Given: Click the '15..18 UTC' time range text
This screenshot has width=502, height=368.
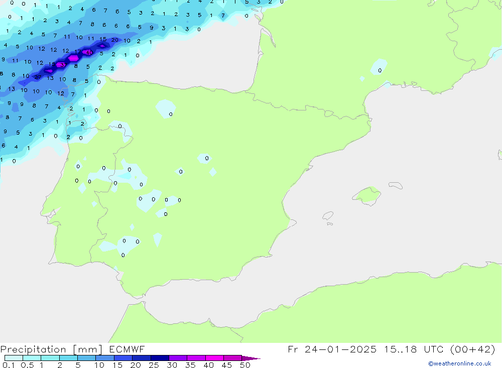Looking at the screenshot, I should click(x=414, y=349).
